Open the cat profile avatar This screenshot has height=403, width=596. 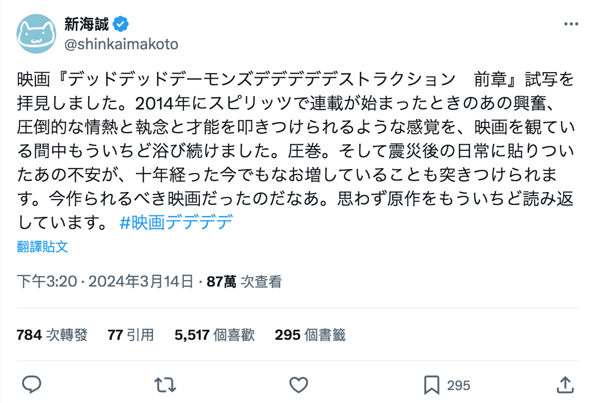pyautogui.click(x=36, y=33)
